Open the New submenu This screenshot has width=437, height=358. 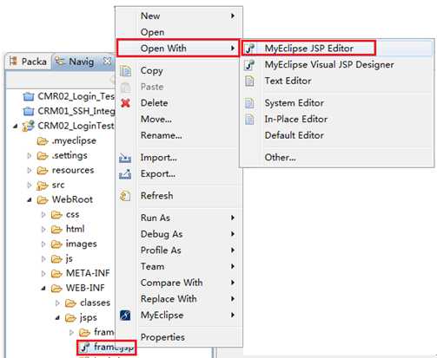point(179,16)
